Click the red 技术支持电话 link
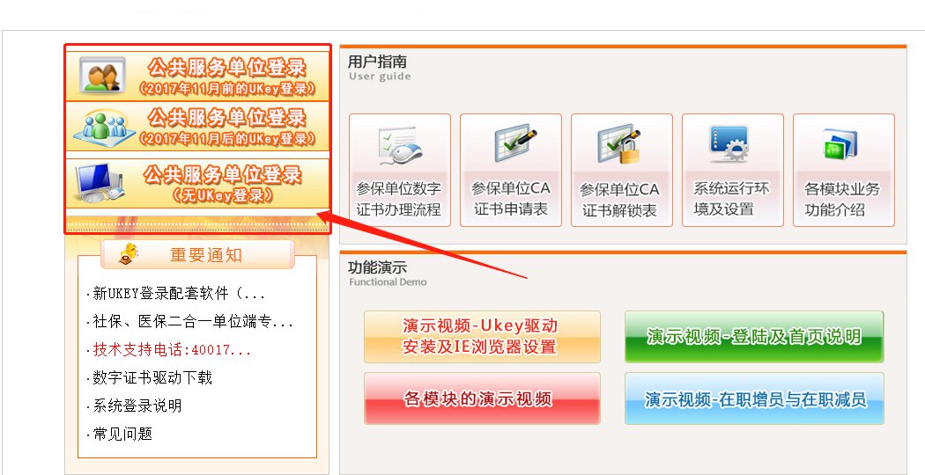925x475 pixels. coord(169,350)
